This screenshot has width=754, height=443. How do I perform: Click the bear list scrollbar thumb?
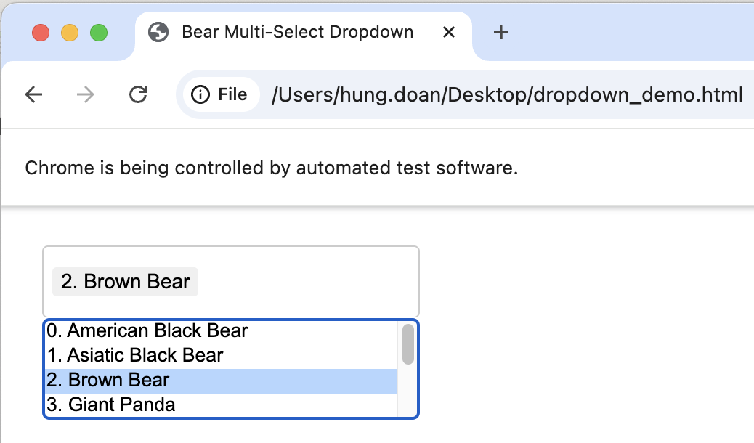[x=408, y=344]
